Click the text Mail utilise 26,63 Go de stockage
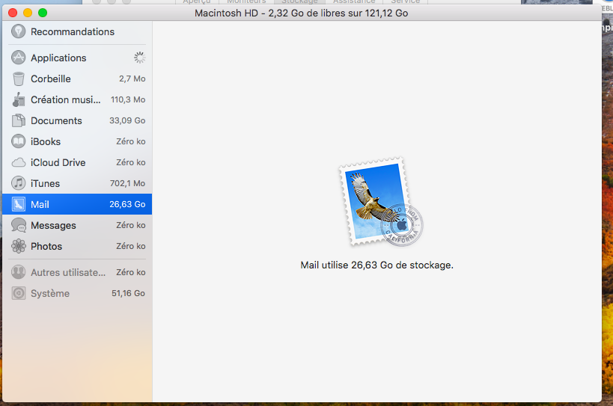The width and height of the screenshot is (613, 406). tap(377, 265)
